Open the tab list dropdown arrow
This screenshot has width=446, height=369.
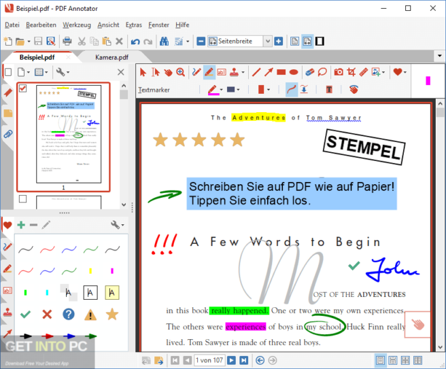(440, 56)
